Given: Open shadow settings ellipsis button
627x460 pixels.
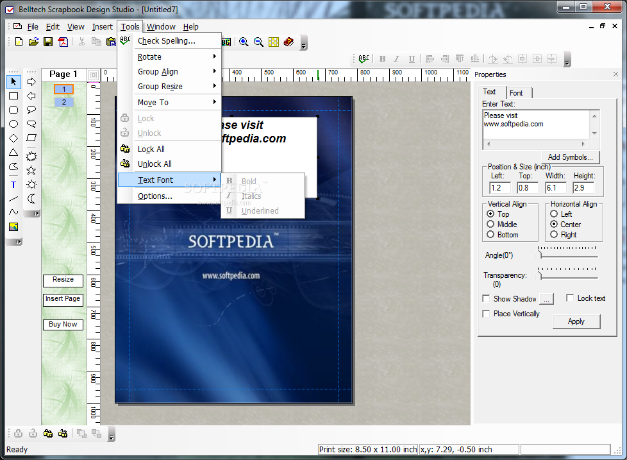Looking at the screenshot, I should click(547, 299).
